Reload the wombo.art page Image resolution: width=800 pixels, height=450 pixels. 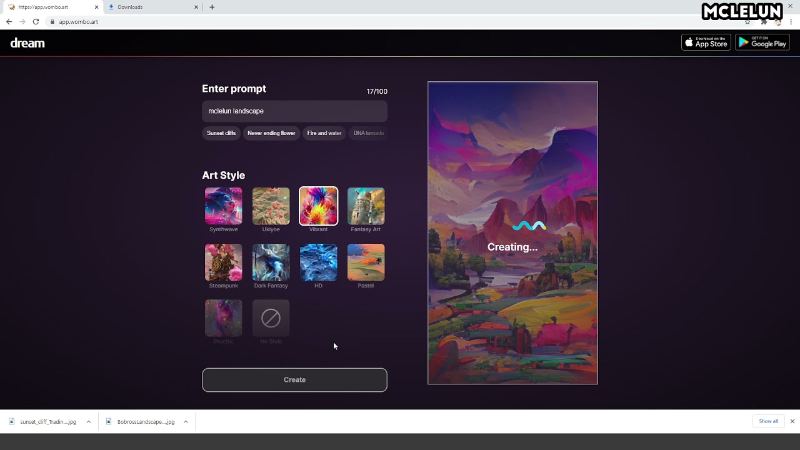(36, 21)
